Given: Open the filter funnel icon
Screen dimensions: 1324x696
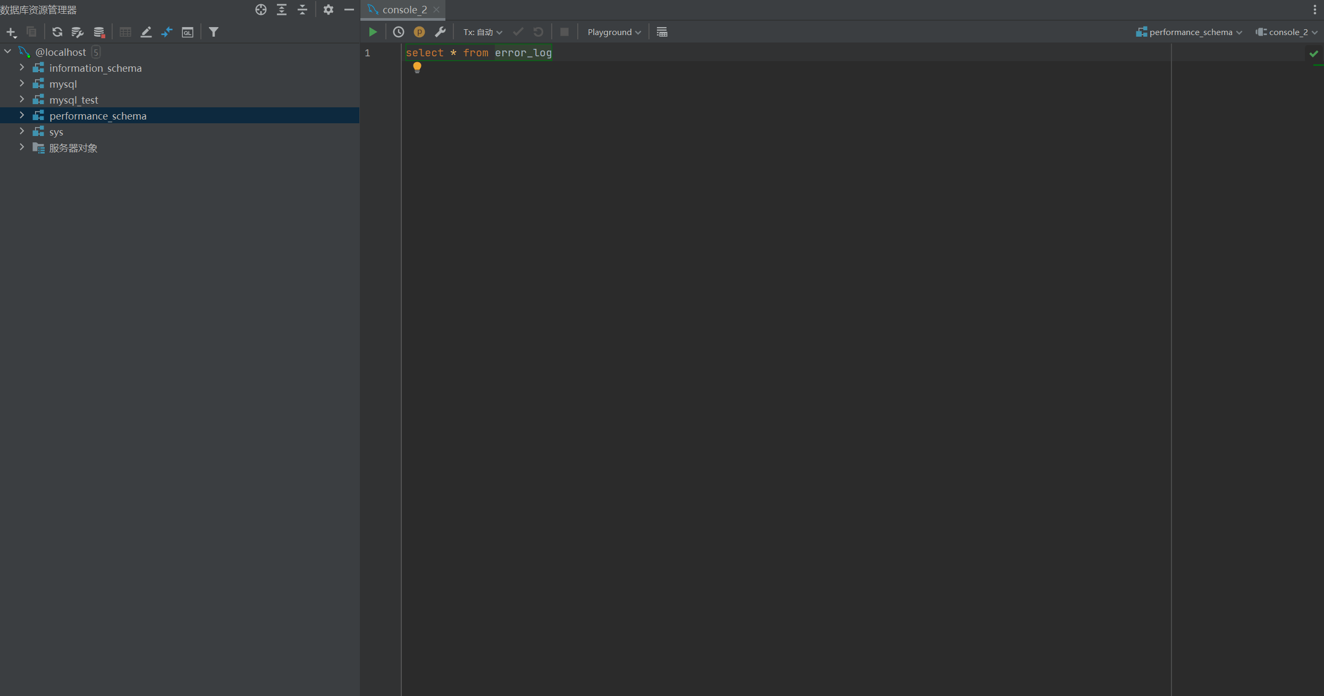Looking at the screenshot, I should [213, 32].
